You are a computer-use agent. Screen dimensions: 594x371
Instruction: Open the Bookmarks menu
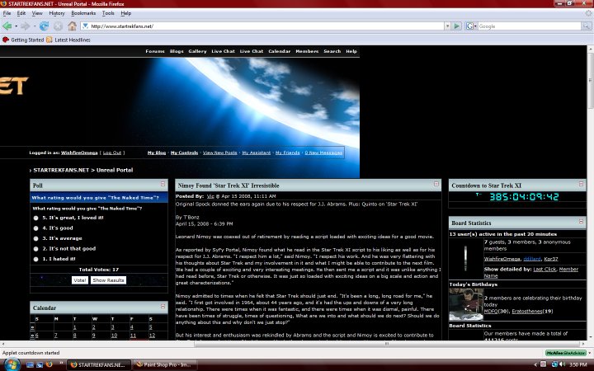coord(83,13)
